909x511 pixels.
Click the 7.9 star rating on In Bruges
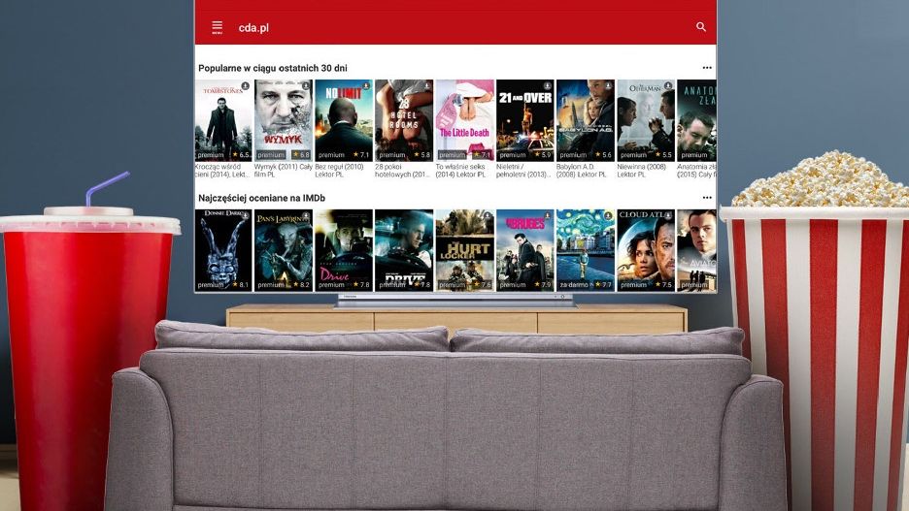tap(543, 285)
